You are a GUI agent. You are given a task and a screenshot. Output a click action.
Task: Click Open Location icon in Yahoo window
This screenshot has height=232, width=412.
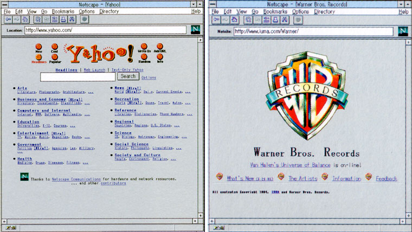[55, 20]
